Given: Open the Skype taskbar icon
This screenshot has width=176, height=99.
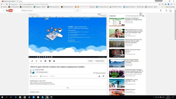Looking at the screenshot, I should pos(43,97).
